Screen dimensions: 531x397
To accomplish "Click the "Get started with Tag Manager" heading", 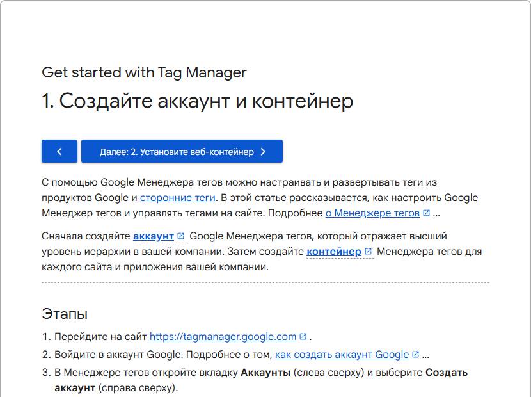I will point(144,72).
